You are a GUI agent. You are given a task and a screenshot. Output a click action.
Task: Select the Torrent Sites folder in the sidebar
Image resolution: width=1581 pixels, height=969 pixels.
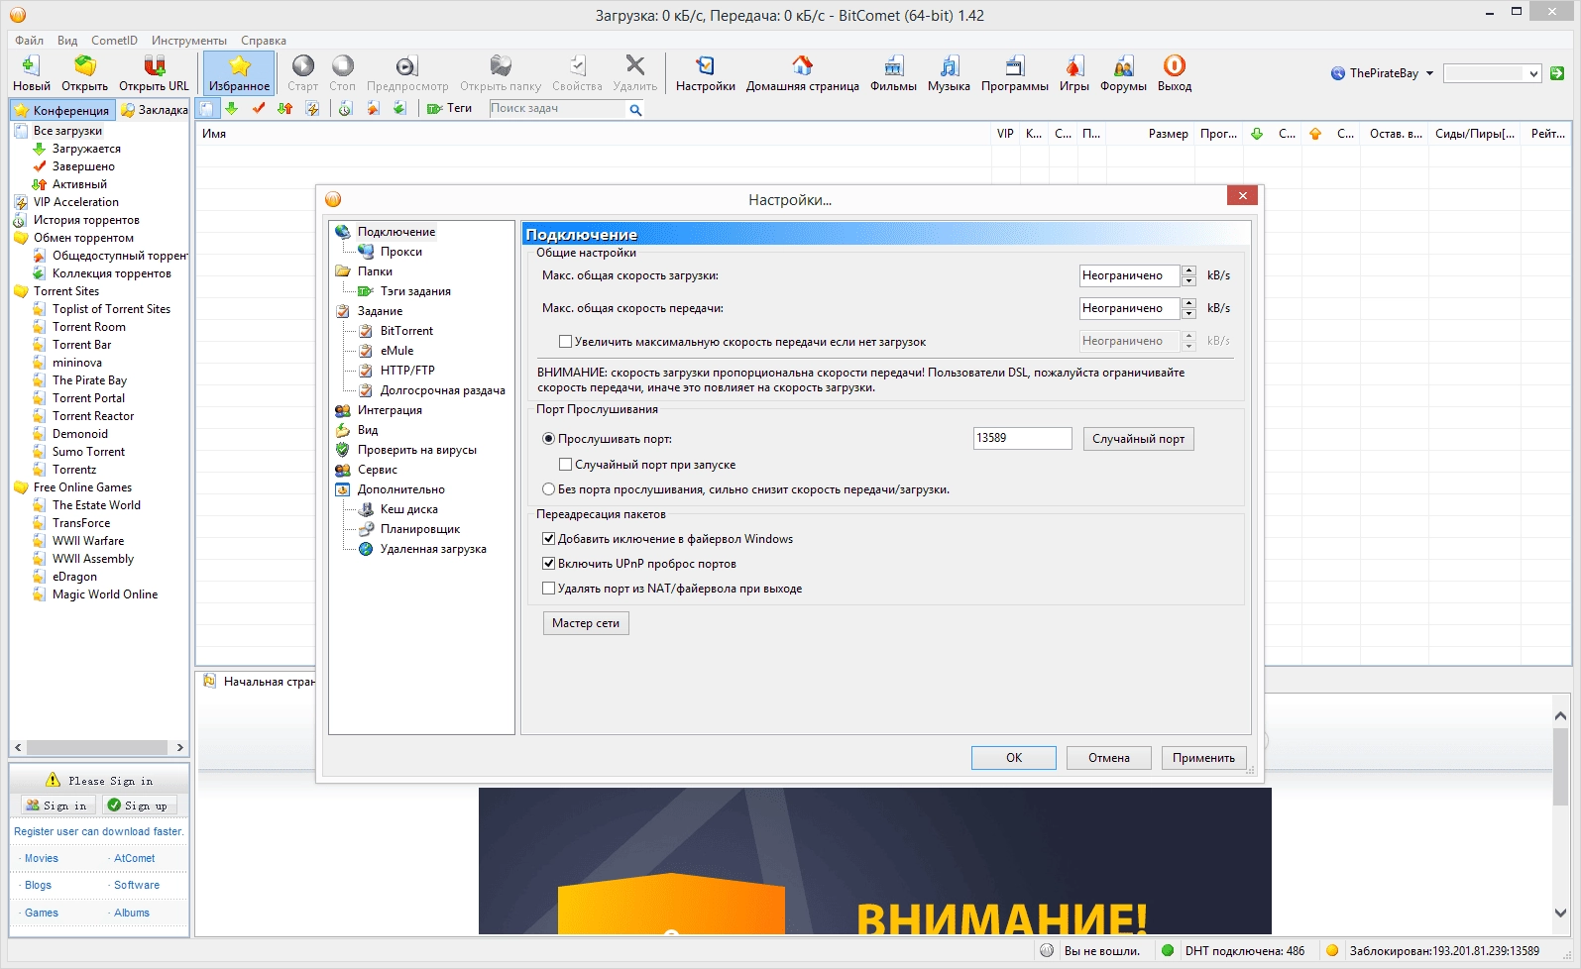point(65,291)
